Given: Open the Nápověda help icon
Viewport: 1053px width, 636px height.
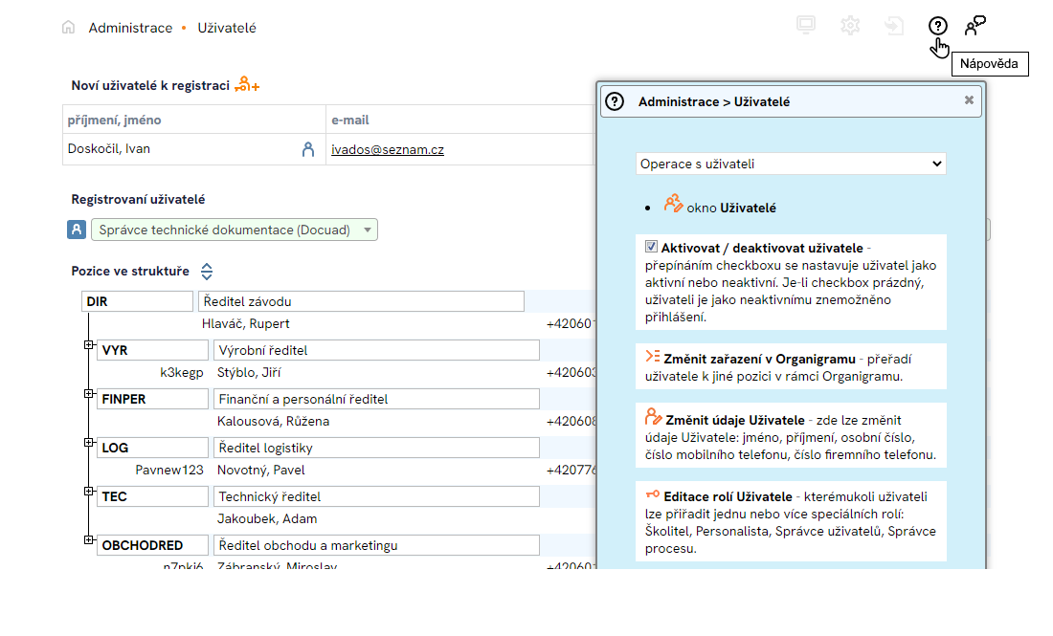Looking at the screenshot, I should [x=938, y=27].
